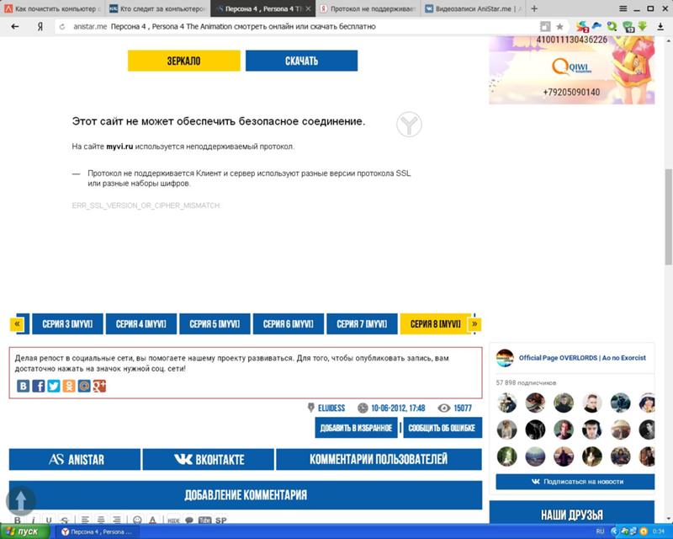673x539 pixels.
Task: Click the page vertical scrollbar thumb
Action: coord(668,217)
